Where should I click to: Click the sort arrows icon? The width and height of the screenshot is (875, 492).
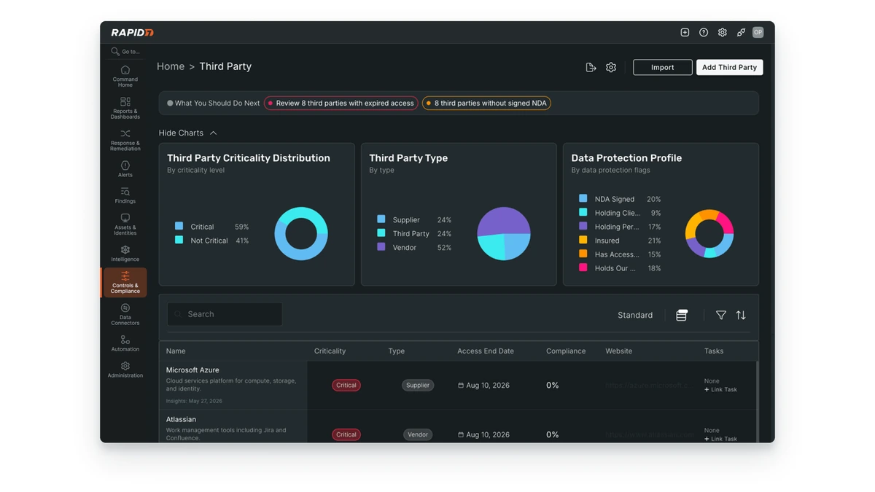[x=741, y=315]
